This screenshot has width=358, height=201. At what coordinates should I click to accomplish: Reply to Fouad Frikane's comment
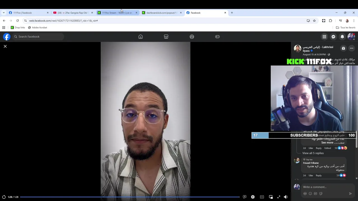pos(319,175)
